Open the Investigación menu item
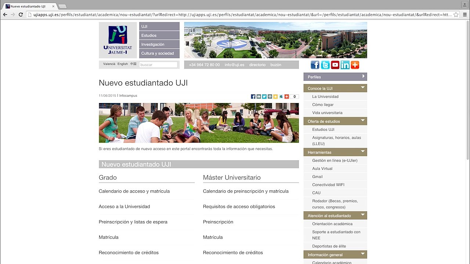Screen dimensions: 470x264 pyautogui.click(x=159, y=44)
